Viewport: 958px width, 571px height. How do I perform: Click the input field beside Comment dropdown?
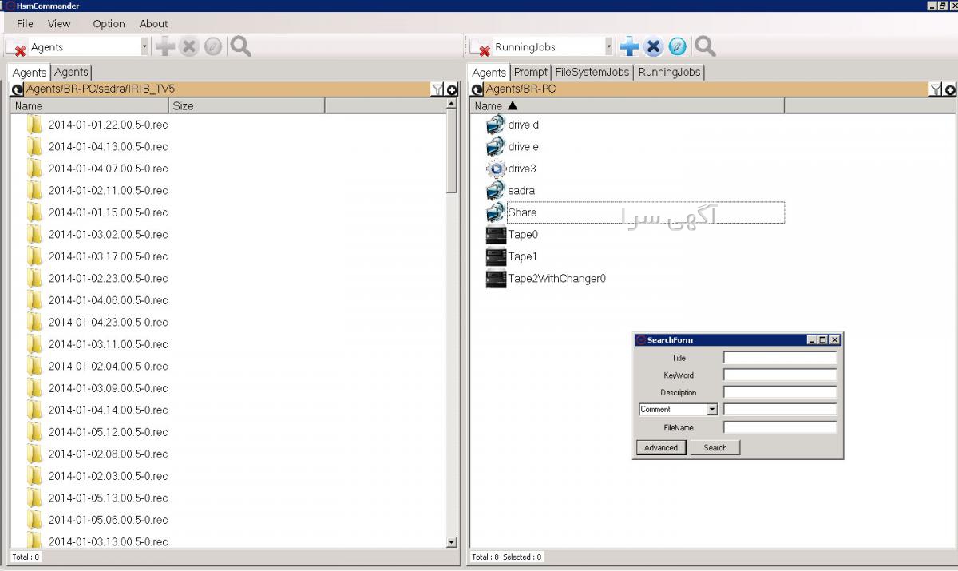780,410
